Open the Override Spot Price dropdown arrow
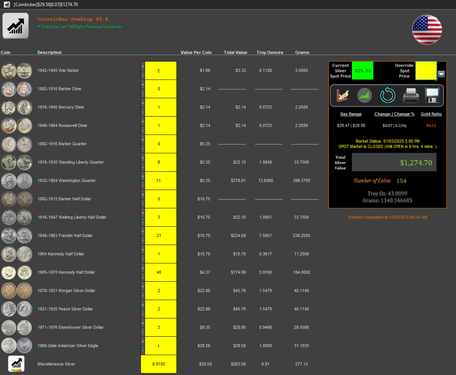This screenshot has width=456, height=375. 441,74
